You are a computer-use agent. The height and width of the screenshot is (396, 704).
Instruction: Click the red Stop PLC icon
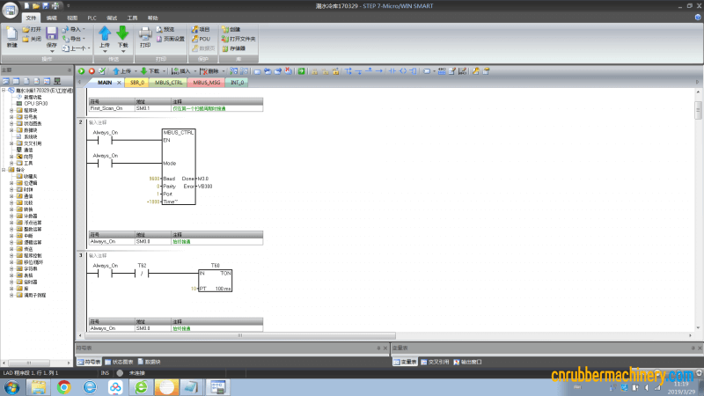[x=91, y=70]
